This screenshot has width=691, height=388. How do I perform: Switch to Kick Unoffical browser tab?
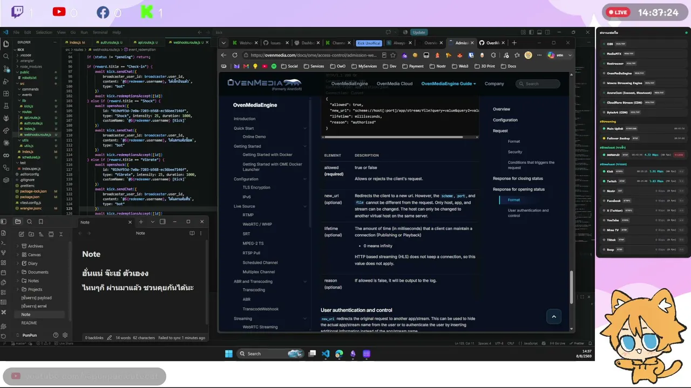click(369, 43)
